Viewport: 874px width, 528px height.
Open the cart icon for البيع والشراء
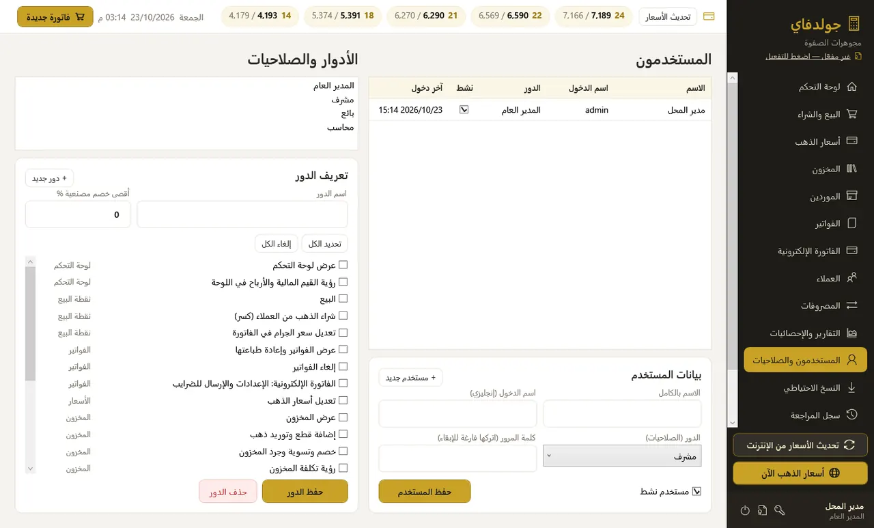point(851,114)
